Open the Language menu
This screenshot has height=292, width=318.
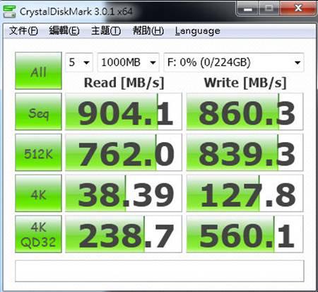[198, 31]
